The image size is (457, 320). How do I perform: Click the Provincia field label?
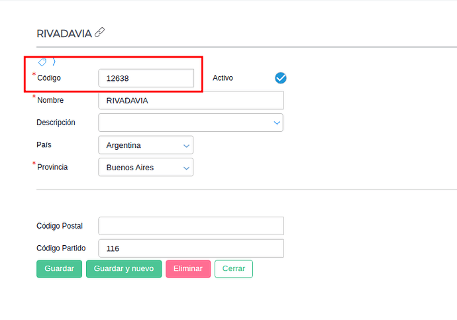pyautogui.click(x=52, y=167)
